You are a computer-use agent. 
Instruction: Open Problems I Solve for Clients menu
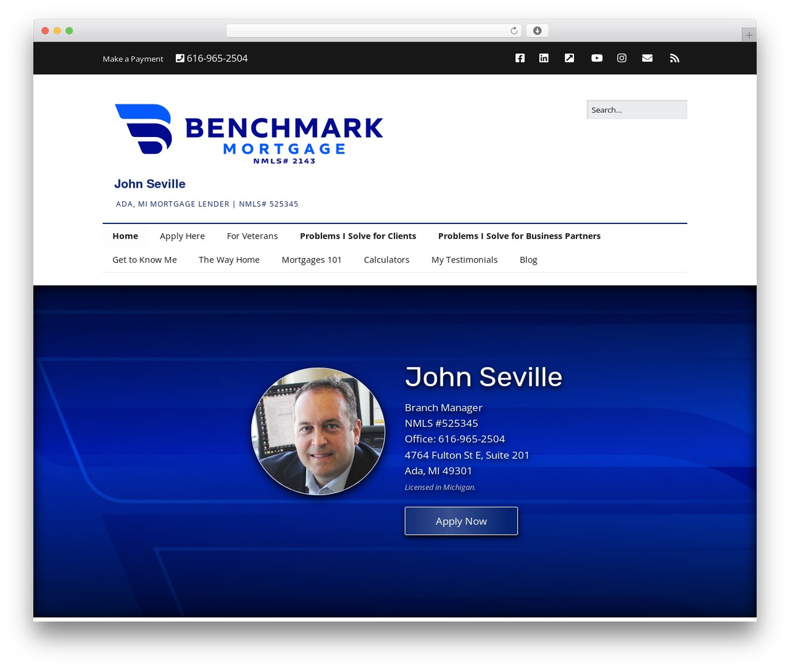pos(358,236)
